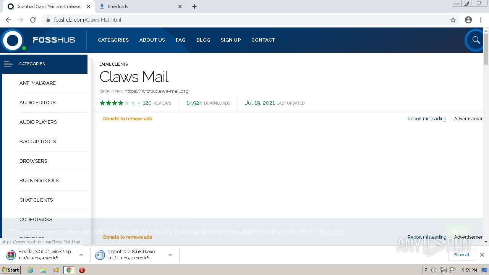Switch to the Downloads tab

coord(139,6)
